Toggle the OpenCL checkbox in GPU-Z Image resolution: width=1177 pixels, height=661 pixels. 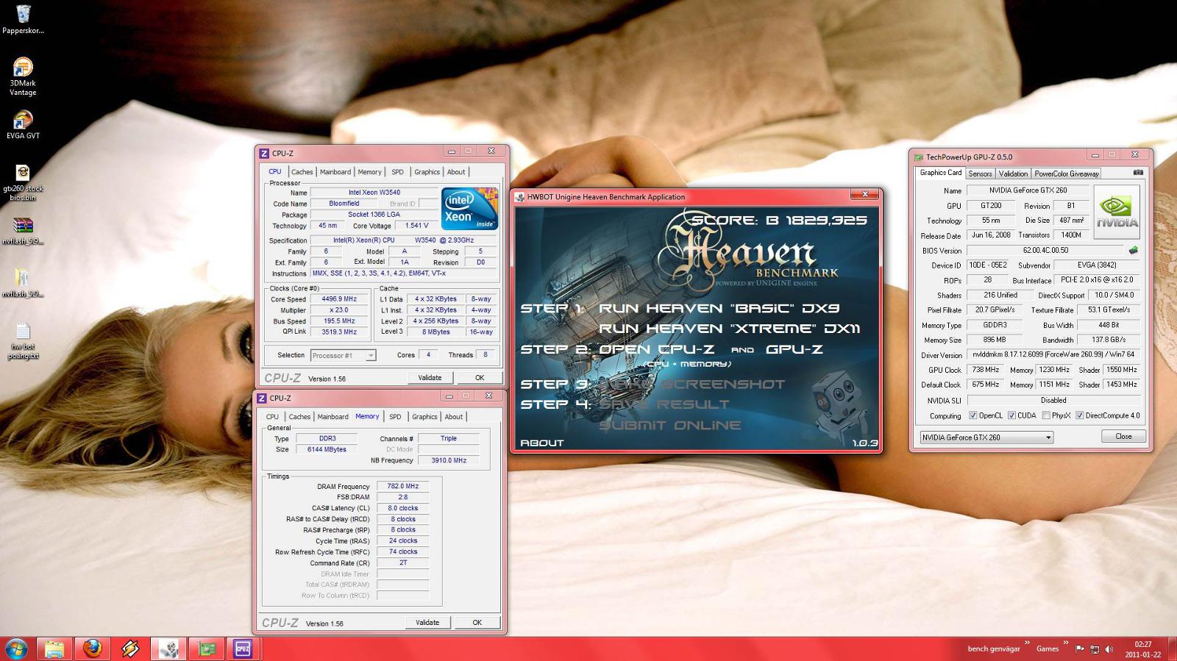click(973, 415)
